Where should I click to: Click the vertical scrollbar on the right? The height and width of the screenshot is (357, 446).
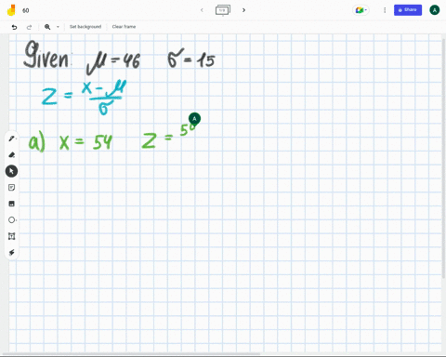click(x=444, y=158)
